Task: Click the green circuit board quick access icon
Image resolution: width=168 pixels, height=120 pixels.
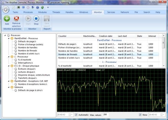Action: coord(18,7)
